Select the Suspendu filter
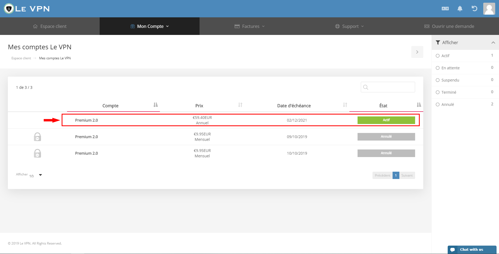Screen dimensions: 499x254 [x=465, y=80]
